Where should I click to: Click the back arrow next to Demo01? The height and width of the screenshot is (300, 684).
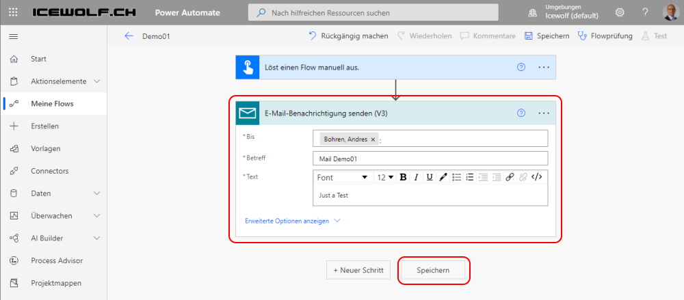coord(129,36)
